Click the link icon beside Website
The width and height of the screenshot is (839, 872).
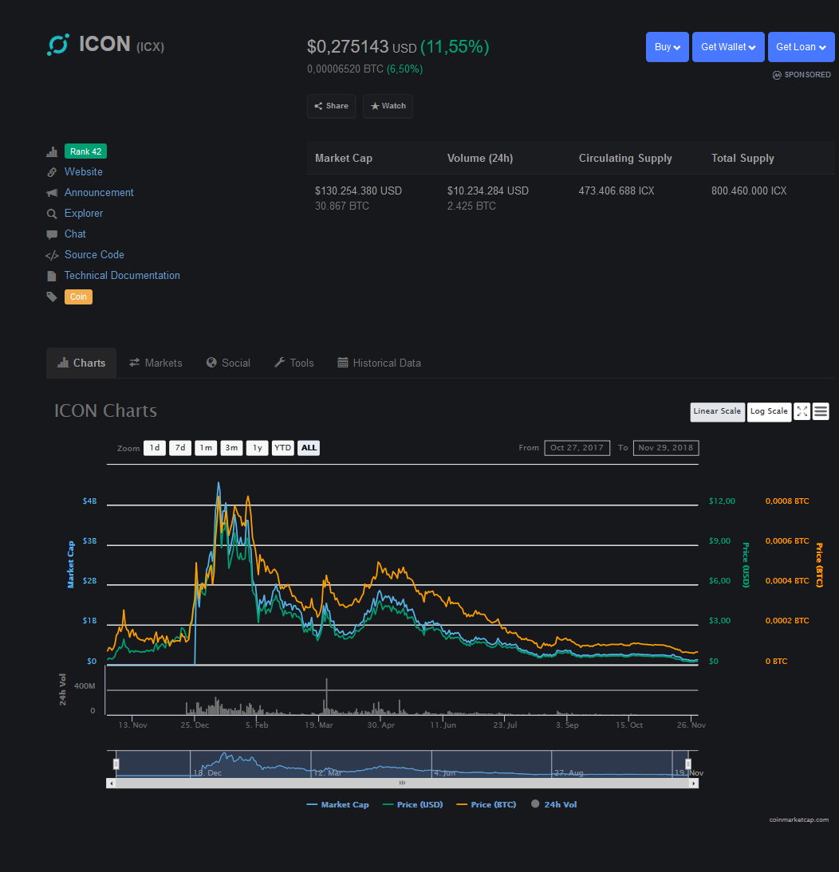tap(52, 172)
